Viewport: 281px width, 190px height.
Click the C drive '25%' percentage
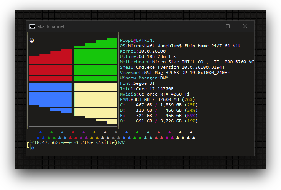click(191, 105)
